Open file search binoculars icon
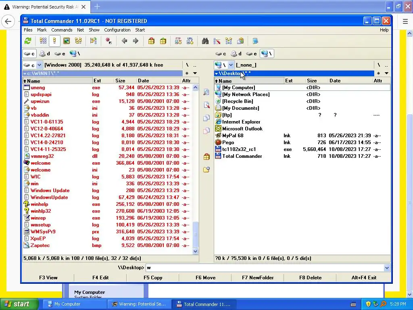The image size is (413, 310). click(x=205, y=41)
